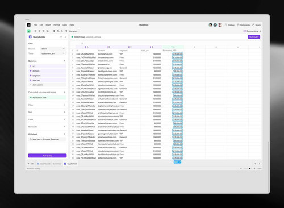284x208 pixels.
Task: Select column A header
Action: tap(86, 47)
